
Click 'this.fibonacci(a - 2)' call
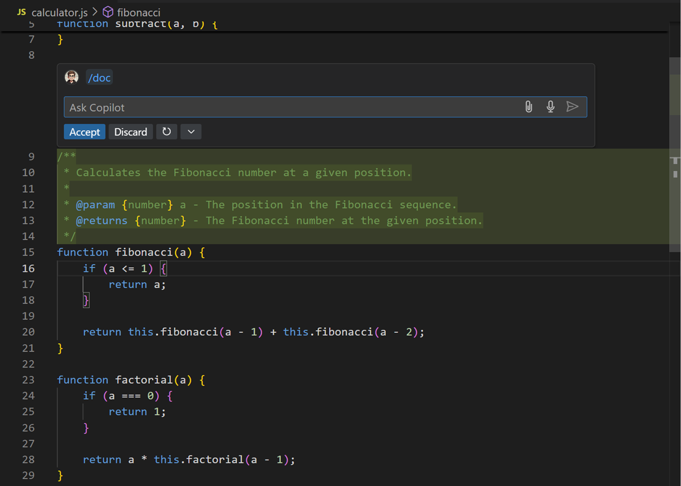coord(351,332)
